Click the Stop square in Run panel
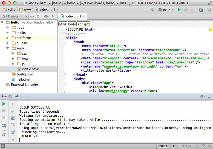 pyautogui.click(x=4, y=111)
